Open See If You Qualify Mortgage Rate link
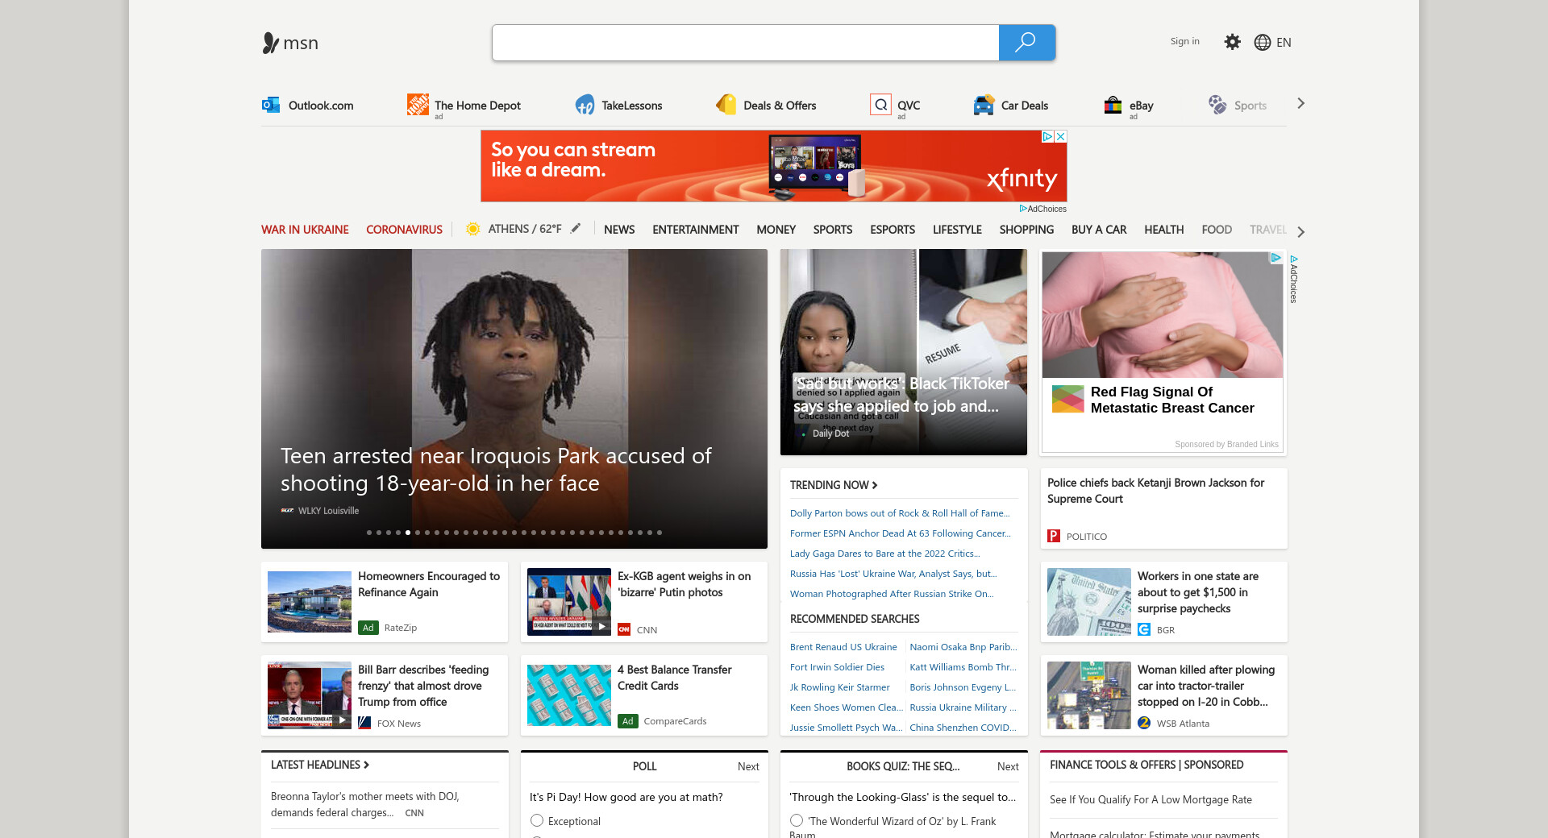 1151,800
